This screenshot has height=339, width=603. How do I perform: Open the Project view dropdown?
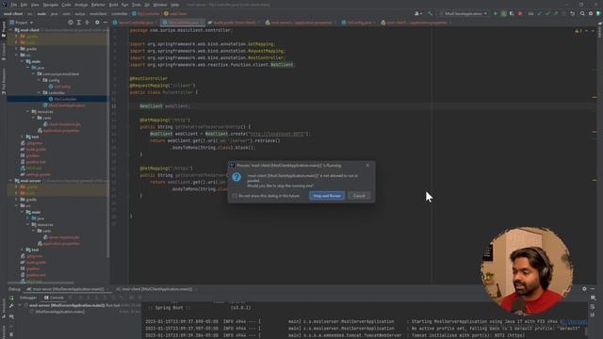pyautogui.click(x=21, y=23)
